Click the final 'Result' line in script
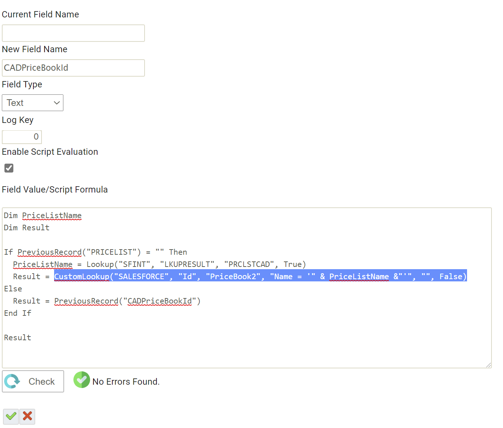 click(18, 338)
